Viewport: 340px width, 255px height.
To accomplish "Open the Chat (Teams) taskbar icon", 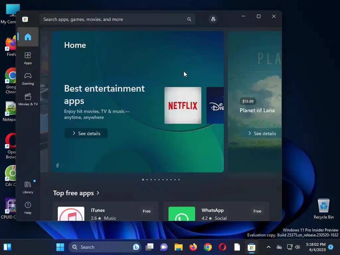I will (x=164, y=247).
